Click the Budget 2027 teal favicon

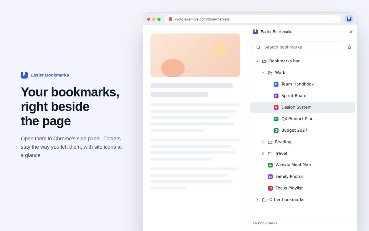click(x=276, y=131)
